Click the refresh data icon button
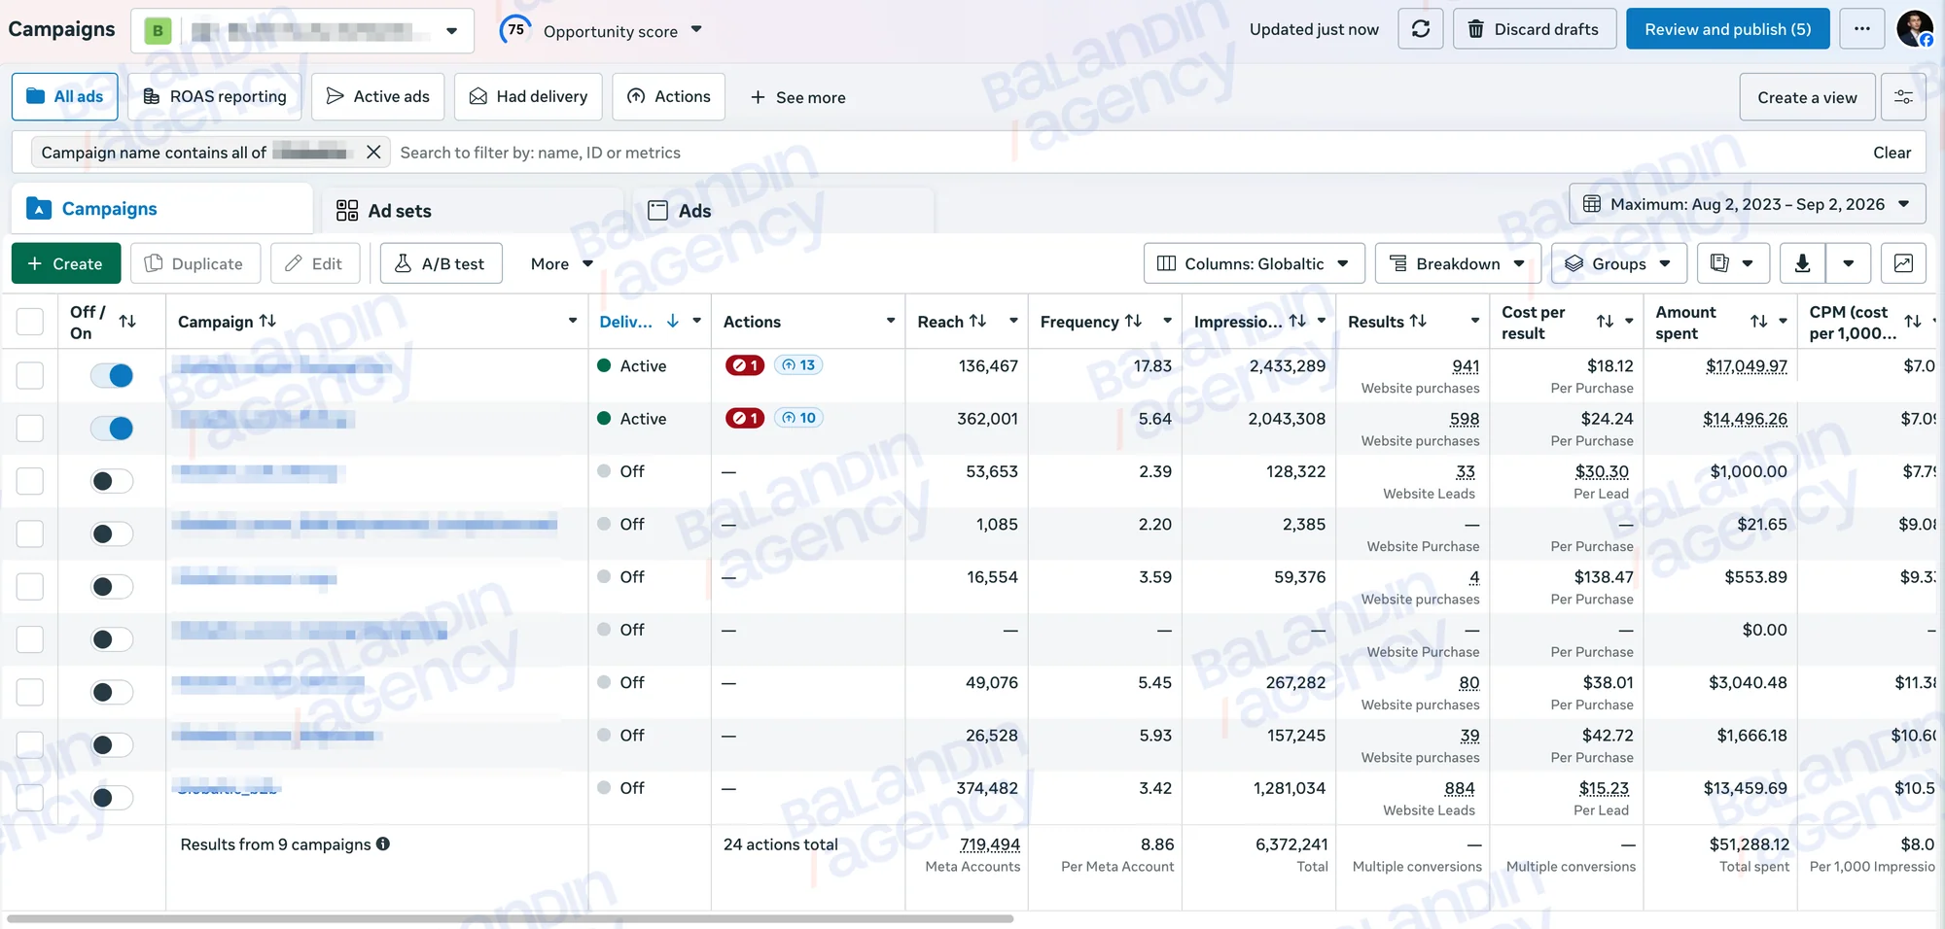Viewport: 1945px width, 929px height. click(x=1421, y=29)
